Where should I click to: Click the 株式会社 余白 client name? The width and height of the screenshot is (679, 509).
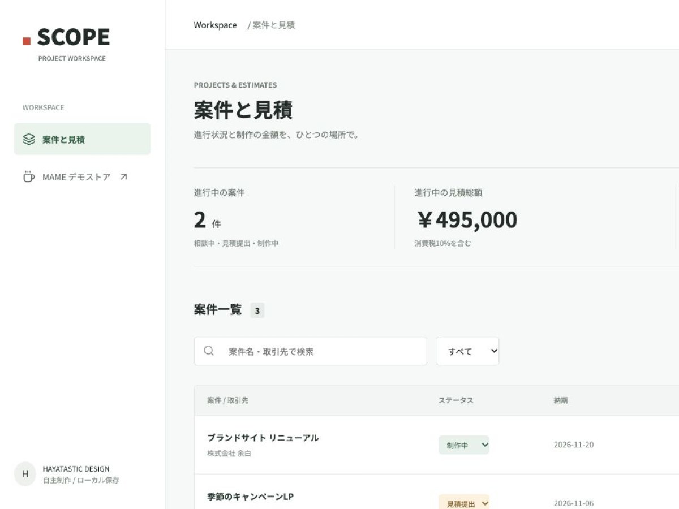[x=229, y=454]
